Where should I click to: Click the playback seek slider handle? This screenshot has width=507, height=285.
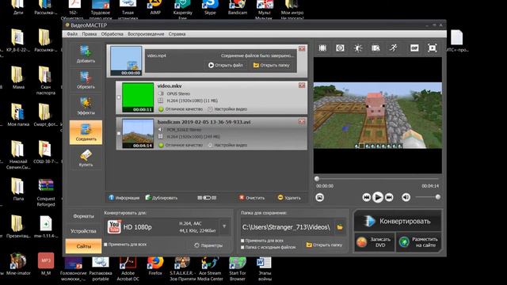tap(317, 179)
